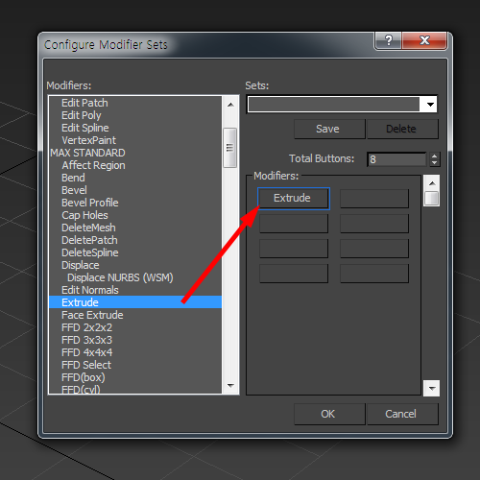Open the help question mark button
Screen dimensions: 480x480
pos(388,40)
